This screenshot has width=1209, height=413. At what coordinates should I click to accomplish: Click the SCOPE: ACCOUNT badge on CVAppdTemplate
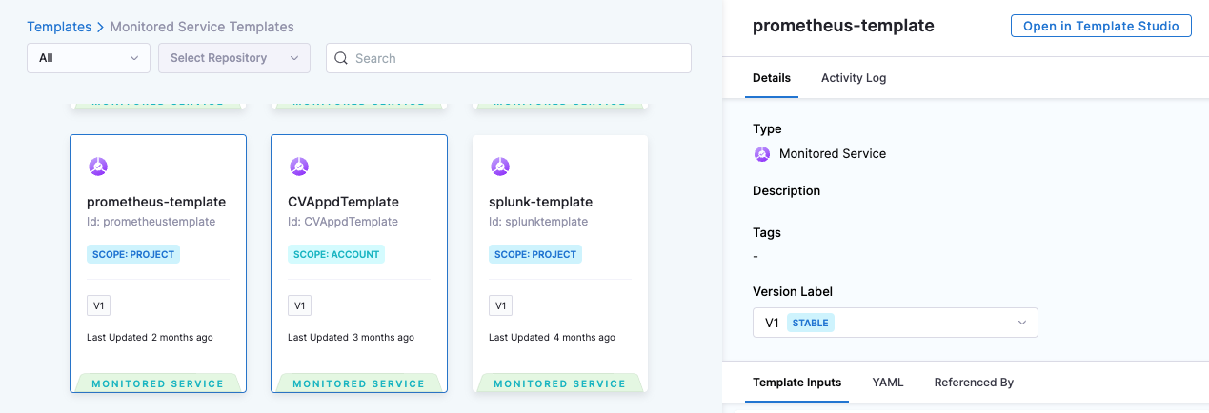coord(335,254)
